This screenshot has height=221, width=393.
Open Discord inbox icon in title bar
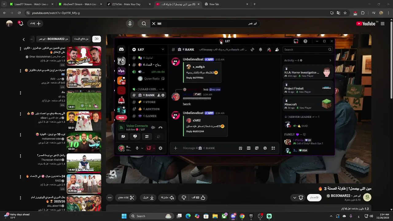(x=296, y=41)
